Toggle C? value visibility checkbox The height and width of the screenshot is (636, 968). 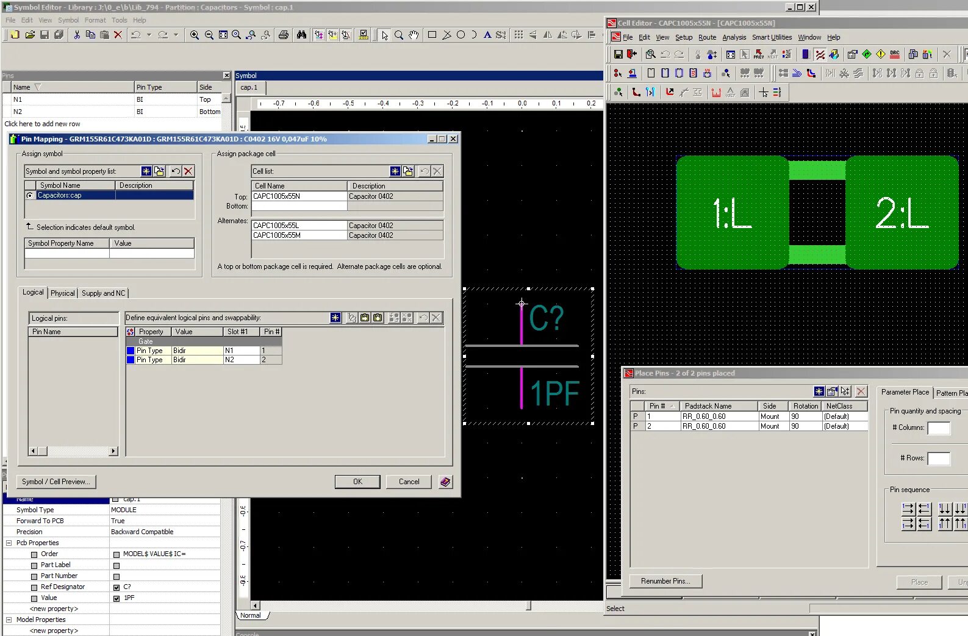click(x=117, y=587)
